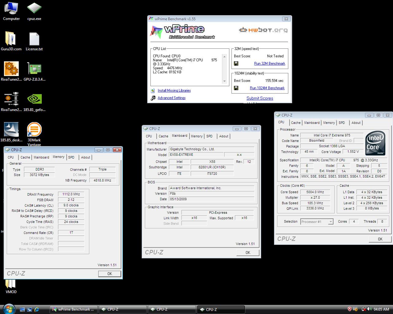
Task: Open the Advanced Settings link
Action: pyautogui.click(x=172, y=98)
